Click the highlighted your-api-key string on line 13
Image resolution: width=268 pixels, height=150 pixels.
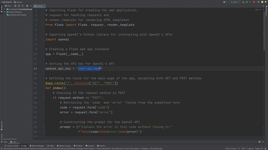click(x=89, y=68)
